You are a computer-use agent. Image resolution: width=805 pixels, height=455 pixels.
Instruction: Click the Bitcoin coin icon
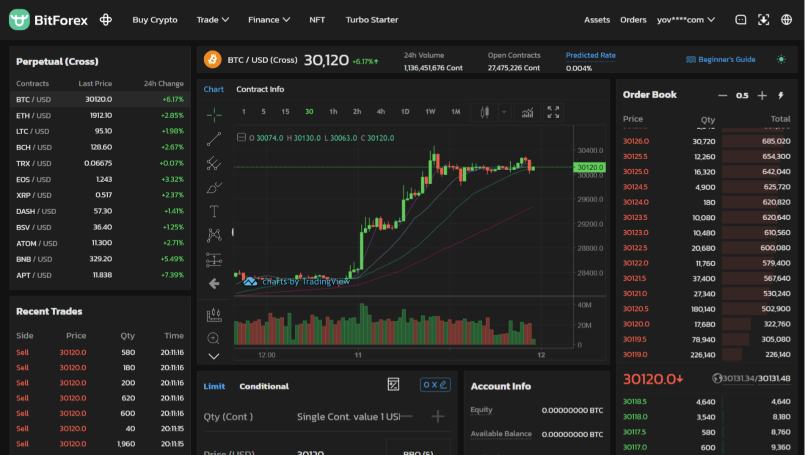tap(212, 60)
